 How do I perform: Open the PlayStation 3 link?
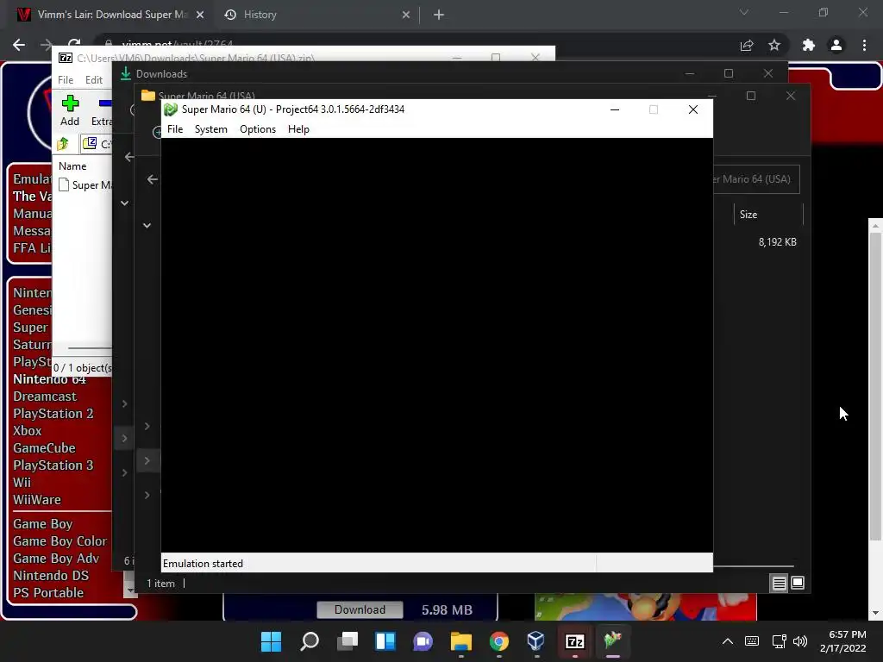[53, 465]
